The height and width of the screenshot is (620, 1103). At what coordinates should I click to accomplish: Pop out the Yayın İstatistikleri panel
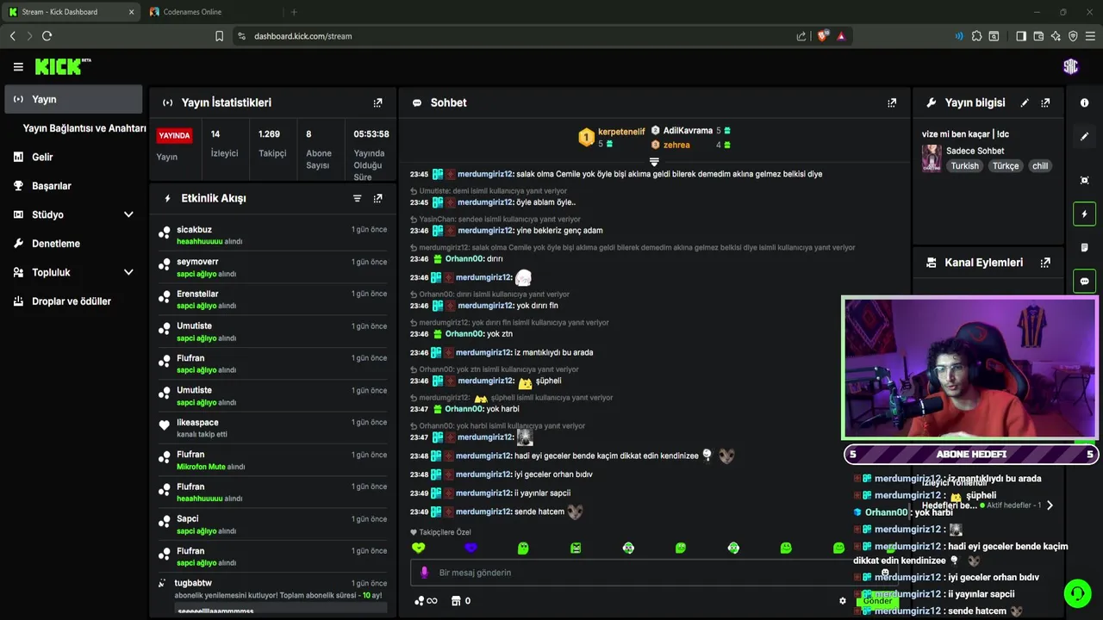pos(377,102)
